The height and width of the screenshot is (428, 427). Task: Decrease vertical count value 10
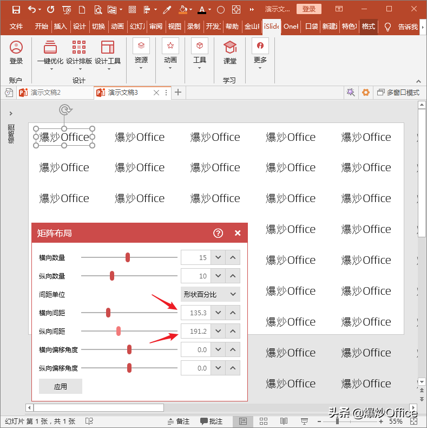point(218,276)
